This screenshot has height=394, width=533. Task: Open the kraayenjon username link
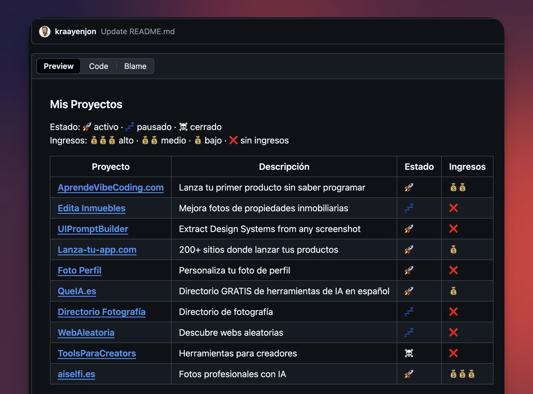(76, 32)
